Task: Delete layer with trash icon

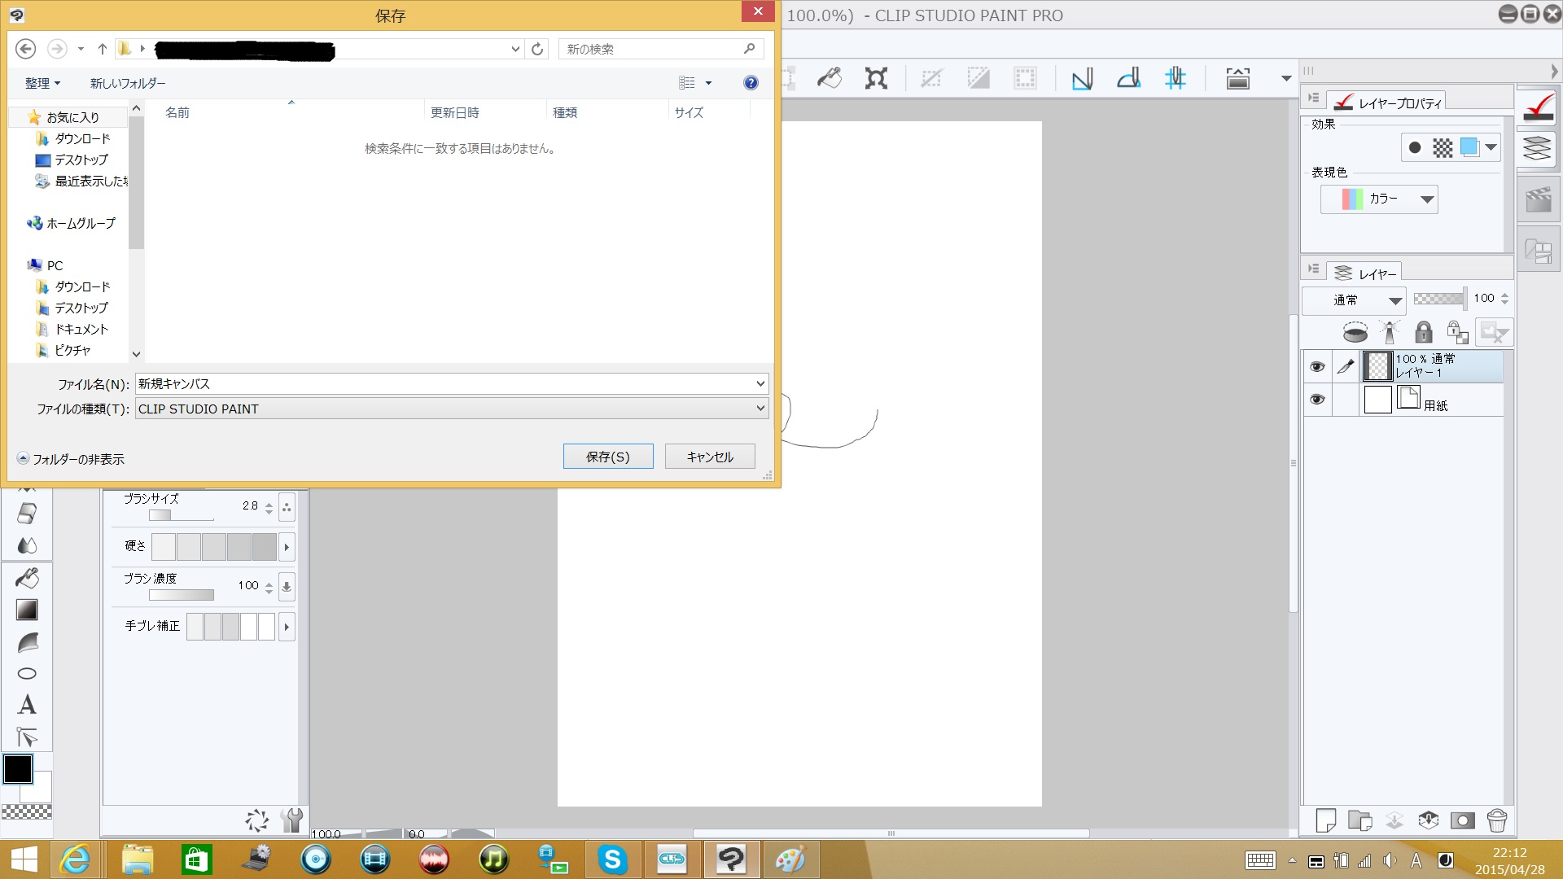Action: click(1496, 820)
